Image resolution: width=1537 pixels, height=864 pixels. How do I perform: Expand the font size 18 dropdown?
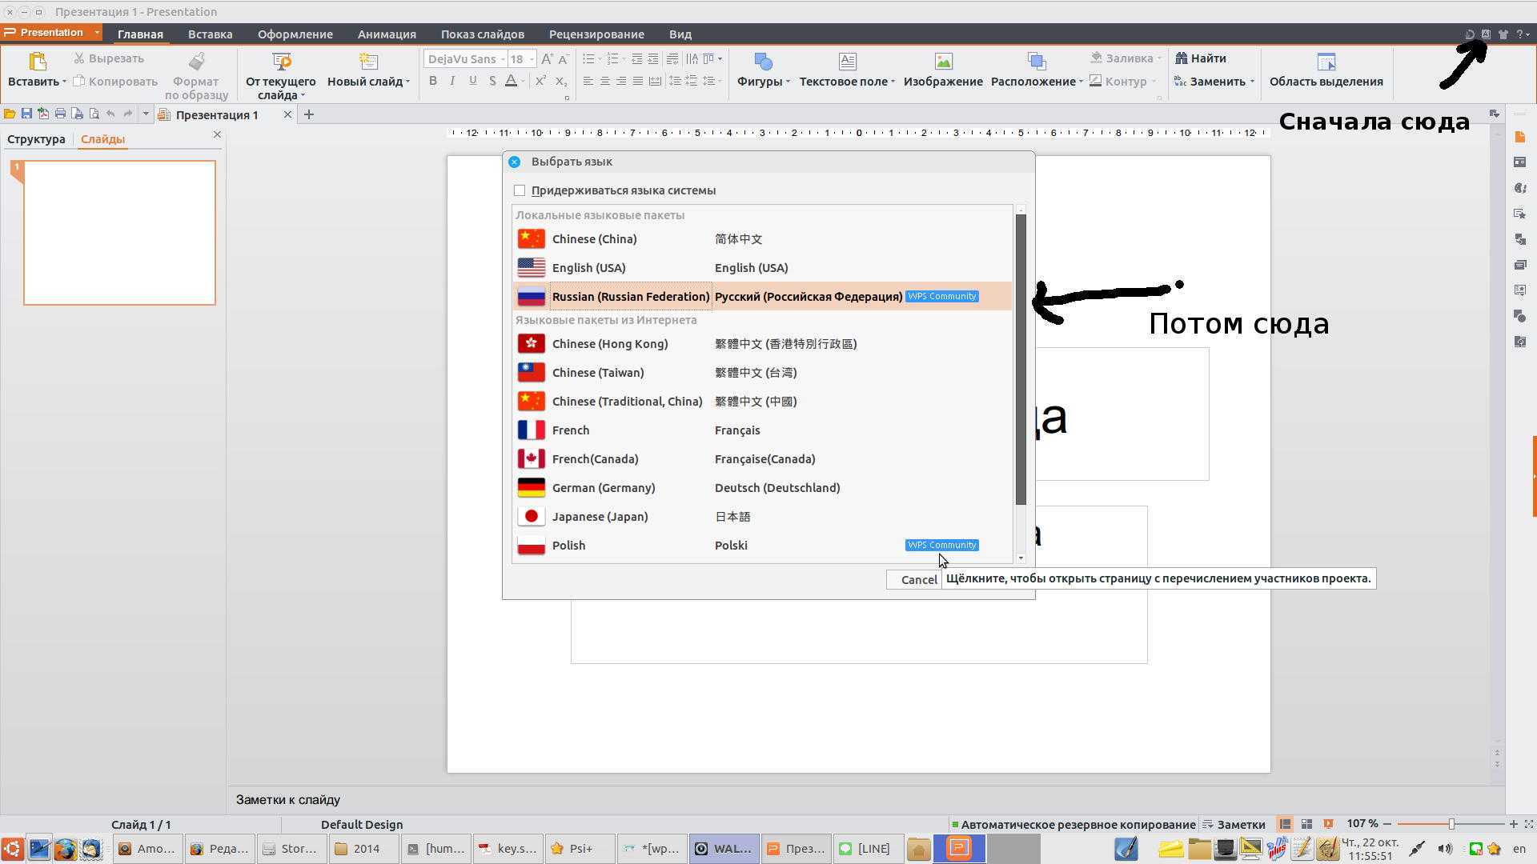(x=532, y=59)
